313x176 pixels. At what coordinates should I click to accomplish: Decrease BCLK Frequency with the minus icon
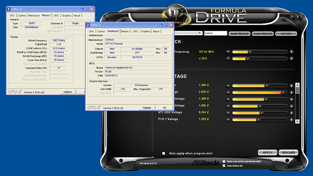(x=228, y=52)
